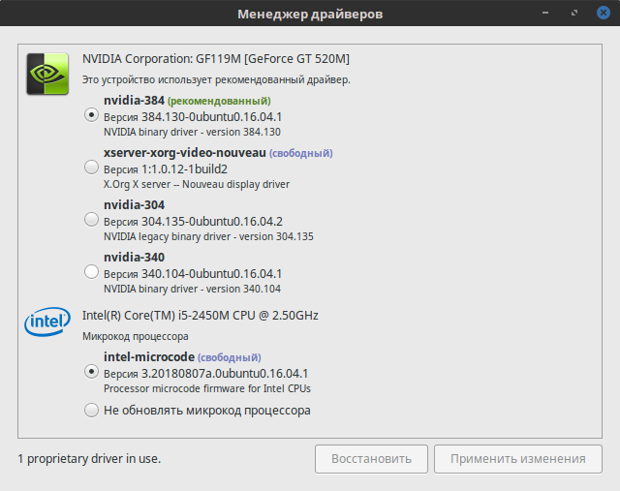Click the version text 340.104-0ubuntu0.16.04.1
Viewport: 620px width, 491px height.
click(x=211, y=273)
